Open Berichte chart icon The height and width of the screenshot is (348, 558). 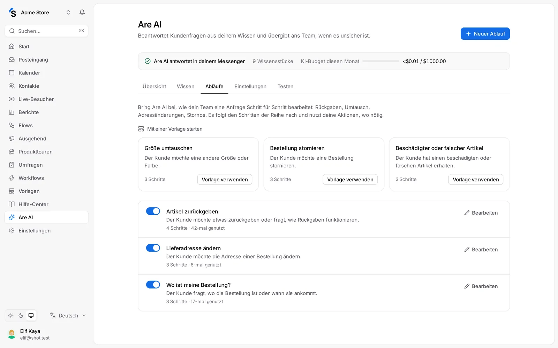coord(12,112)
